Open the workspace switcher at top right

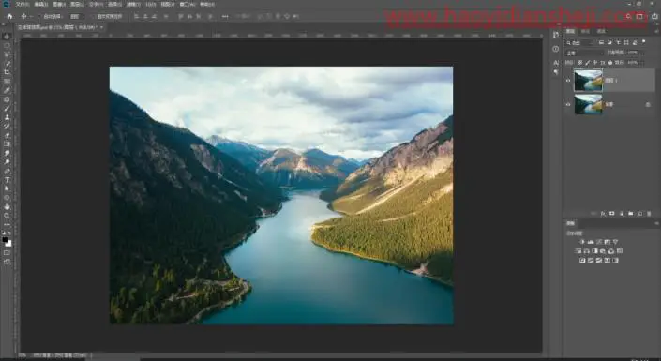639,16
